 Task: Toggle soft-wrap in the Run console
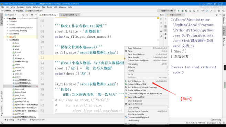[x=165, y=27]
